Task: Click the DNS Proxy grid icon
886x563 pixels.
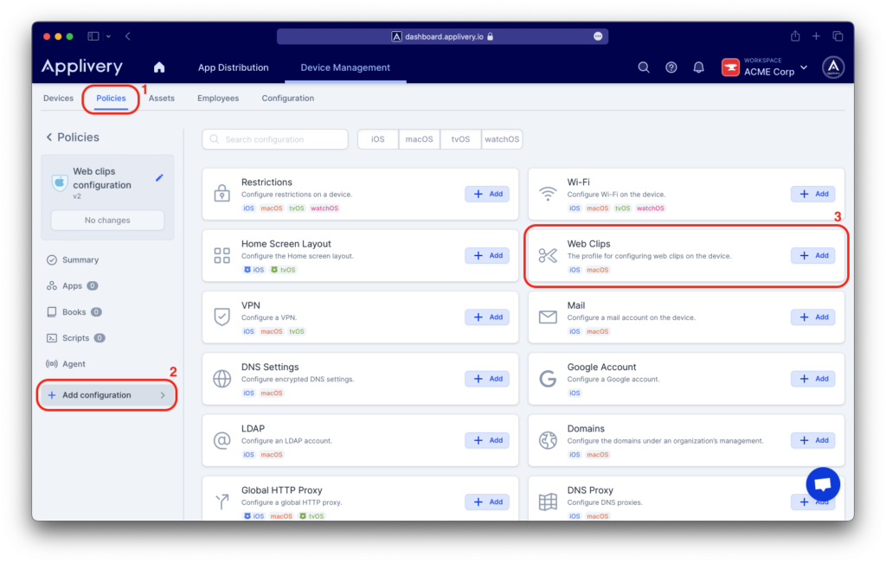Action: point(548,502)
